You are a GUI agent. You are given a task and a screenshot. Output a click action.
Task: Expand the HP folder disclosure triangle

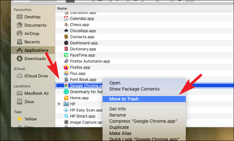tap(59, 104)
